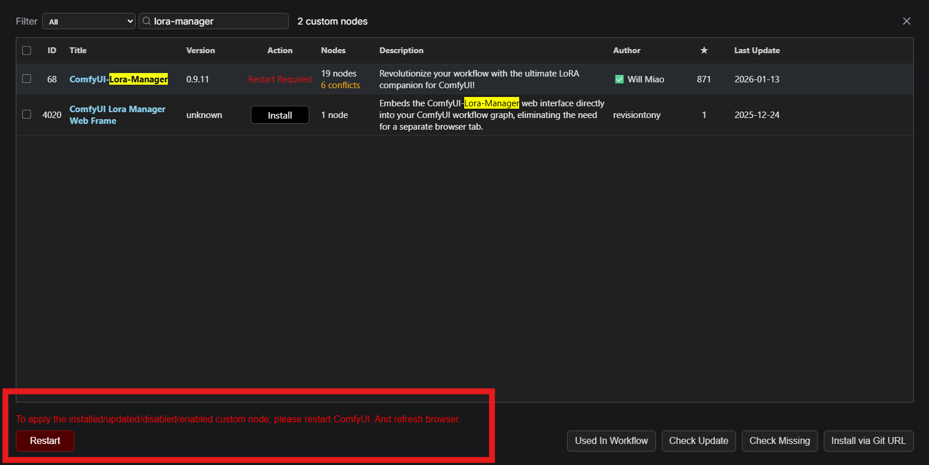View the 6 conflicts warning
This screenshot has width=929, height=465.
(340, 85)
